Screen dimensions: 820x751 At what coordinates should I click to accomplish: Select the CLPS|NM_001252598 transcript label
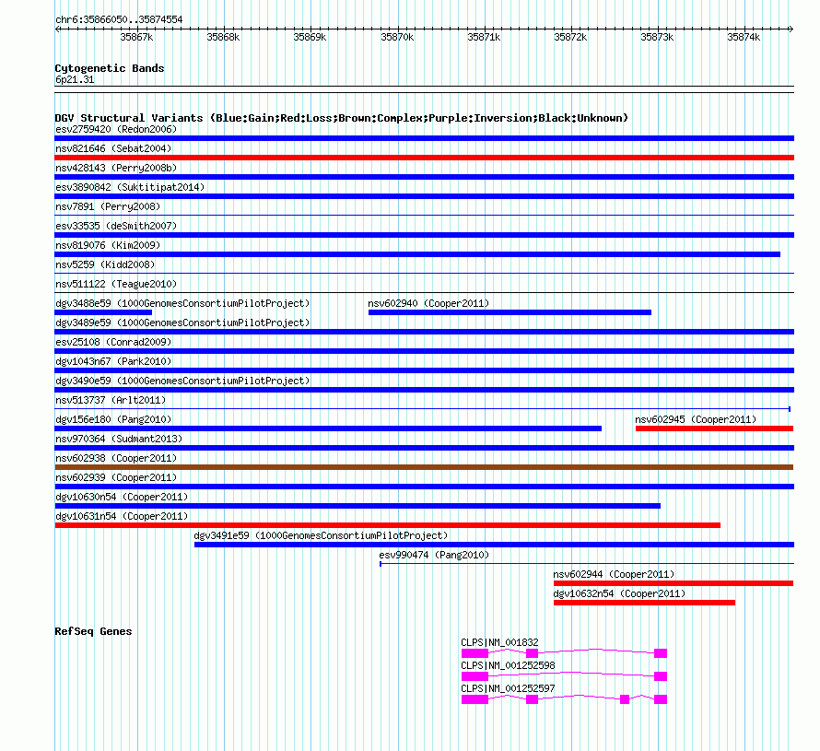508,665
